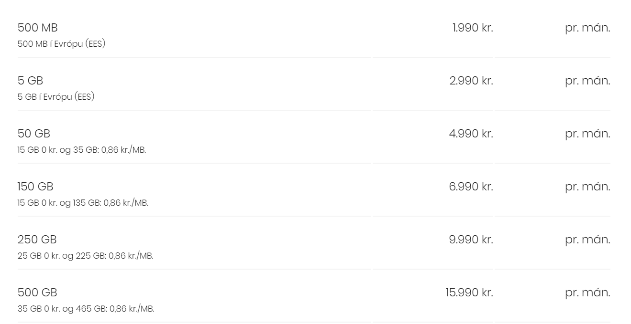The width and height of the screenshot is (631, 324).
Task: Click the 1.990 kr. price
Action: 472,28
